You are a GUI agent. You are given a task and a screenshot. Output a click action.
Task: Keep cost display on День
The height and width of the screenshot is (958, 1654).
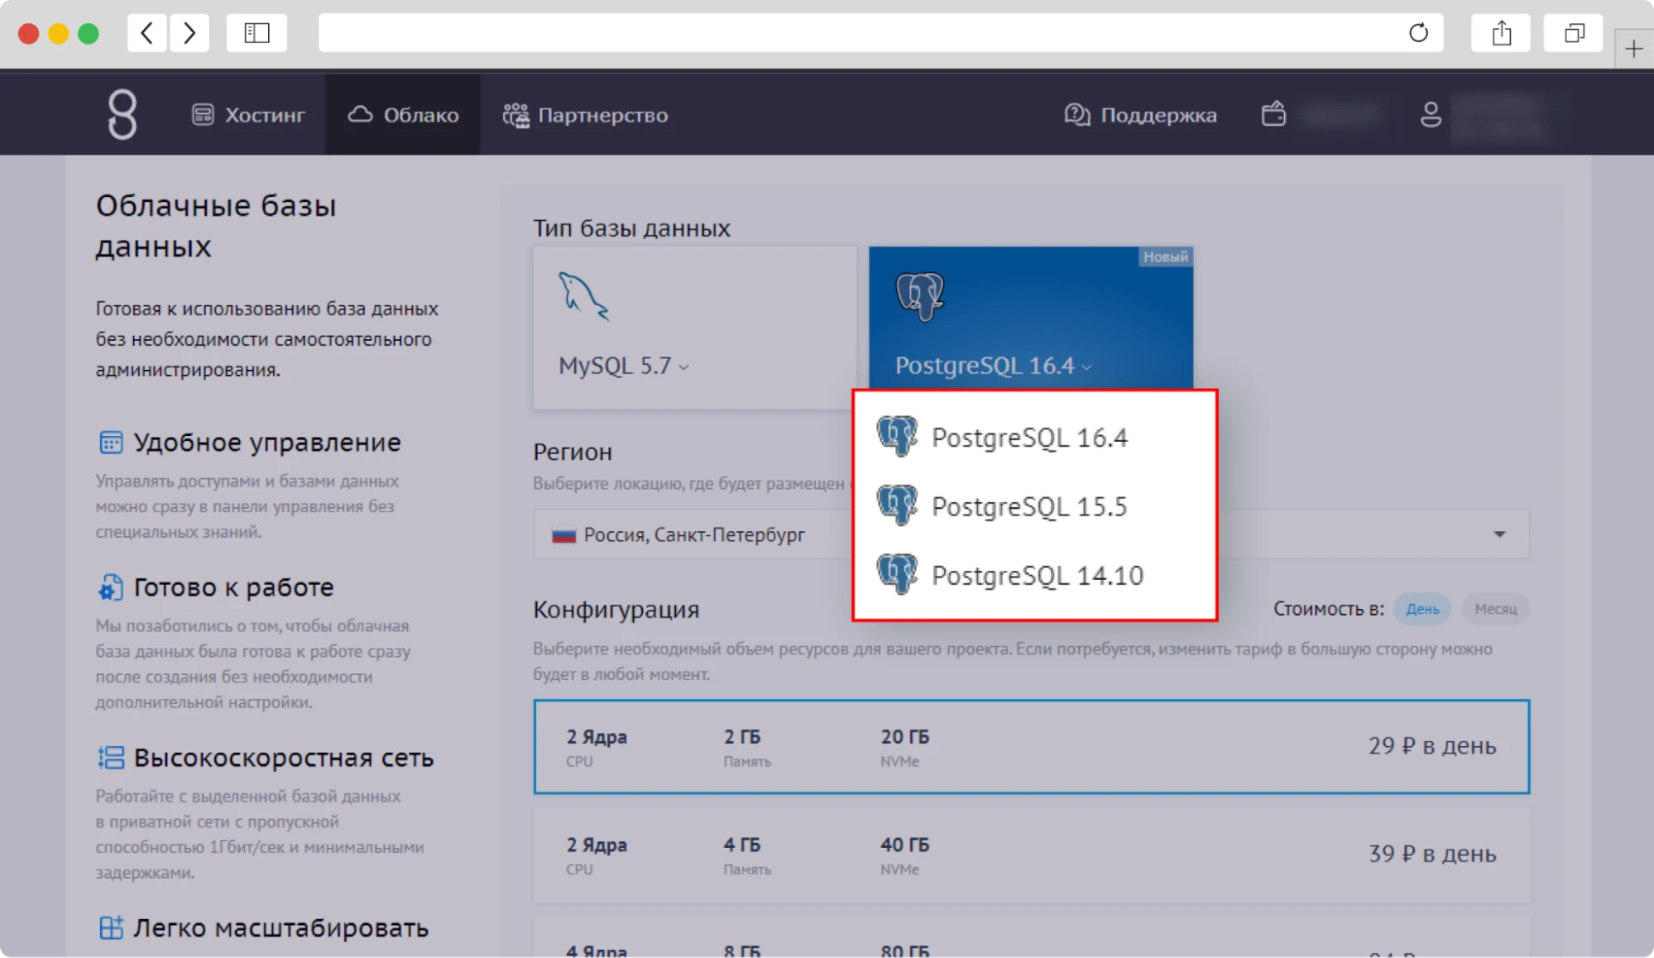[1421, 609]
